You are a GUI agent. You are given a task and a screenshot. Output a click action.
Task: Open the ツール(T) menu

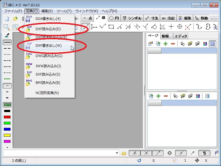[64, 11]
